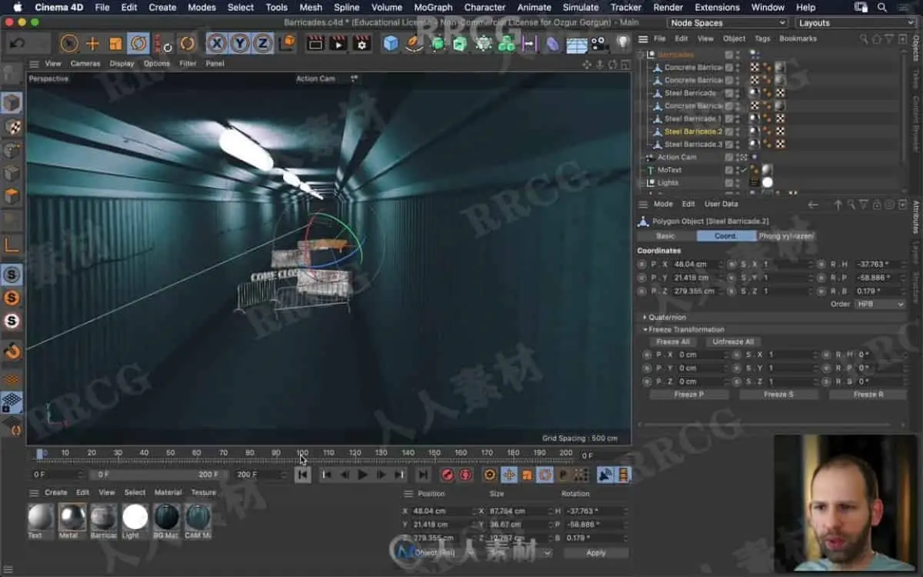Select the Move tool
This screenshot has height=577, width=923.
[x=92, y=43]
